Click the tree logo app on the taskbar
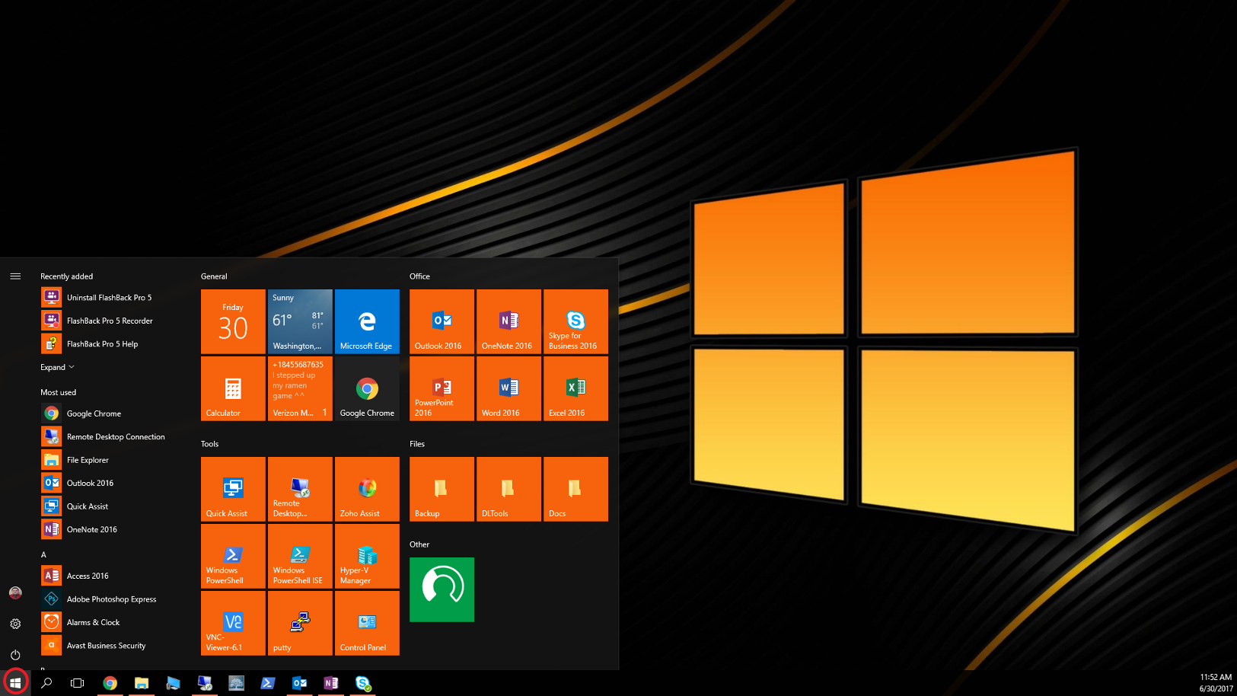1237x696 pixels. pyautogui.click(x=236, y=683)
